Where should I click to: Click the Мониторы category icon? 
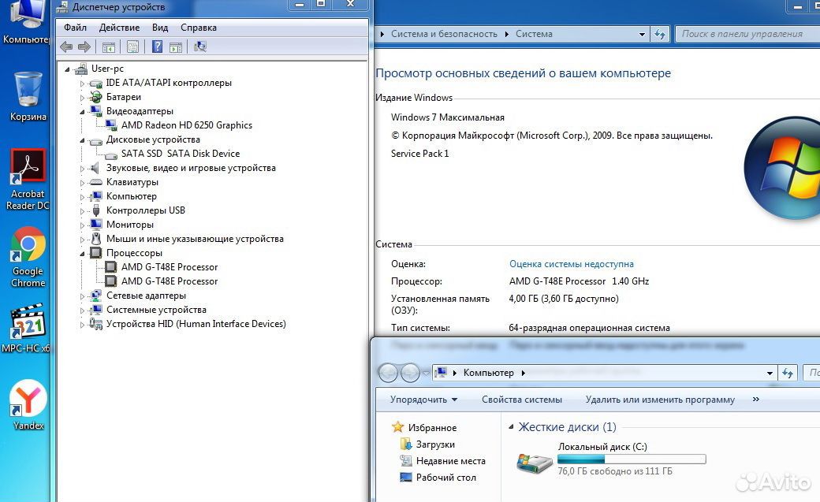95,225
